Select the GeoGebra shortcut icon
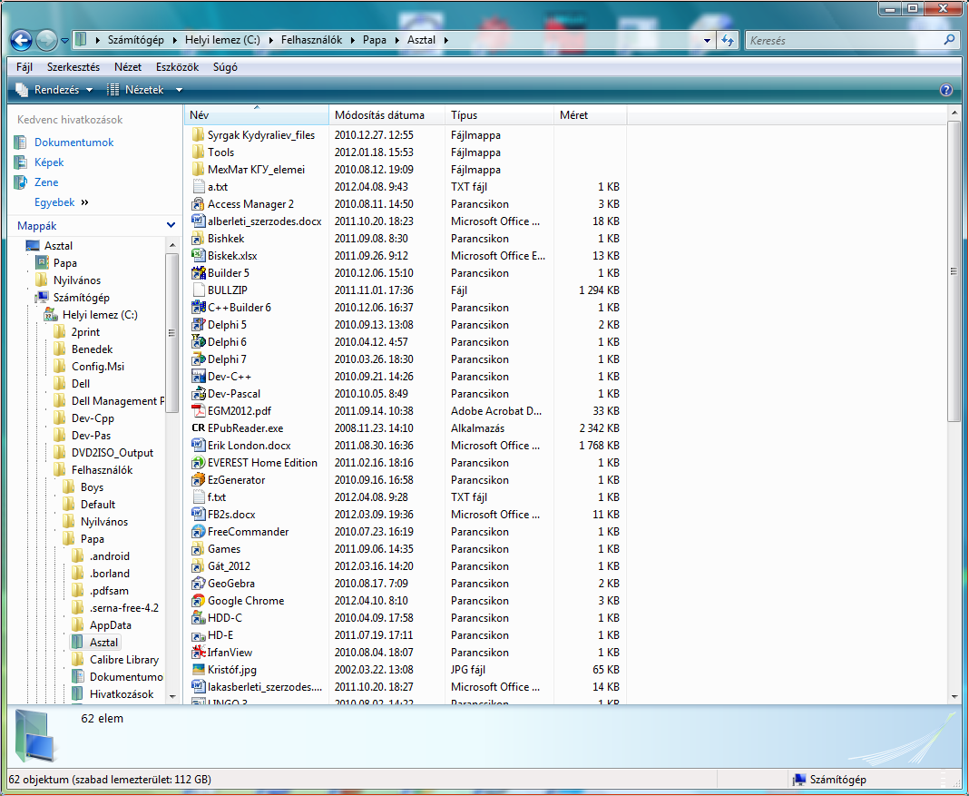This screenshot has height=796, width=969. tap(198, 584)
